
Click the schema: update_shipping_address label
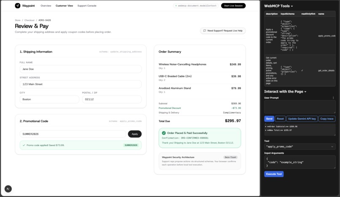120,52
